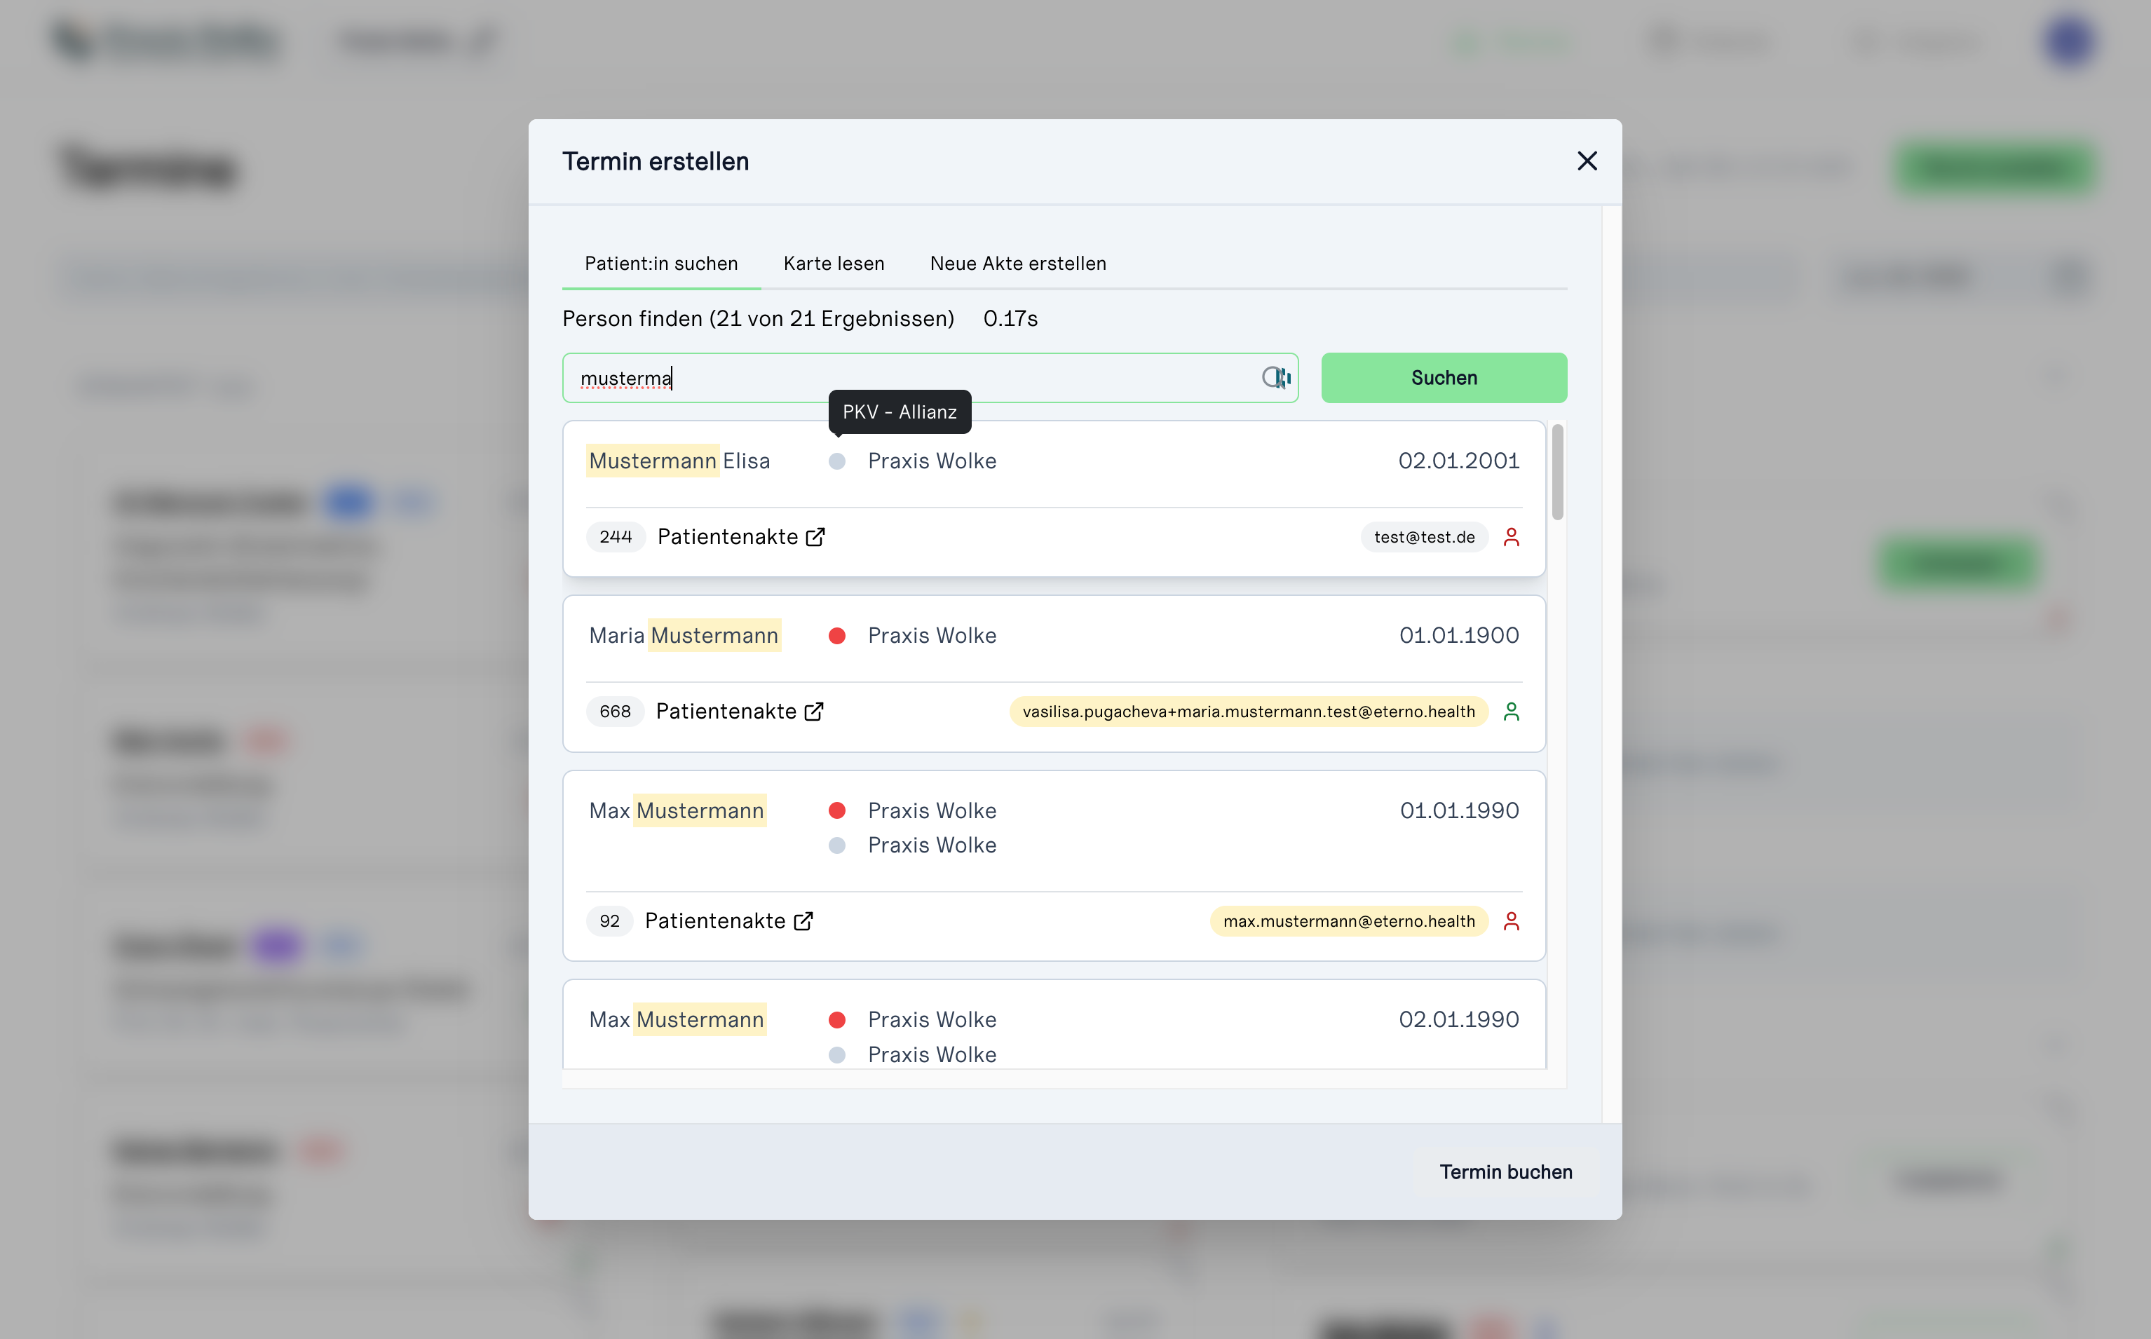Click the red dot in Max Mustermann 02.01.1990 card
The image size is (2151, 1339).
[x=836, y=1020]
